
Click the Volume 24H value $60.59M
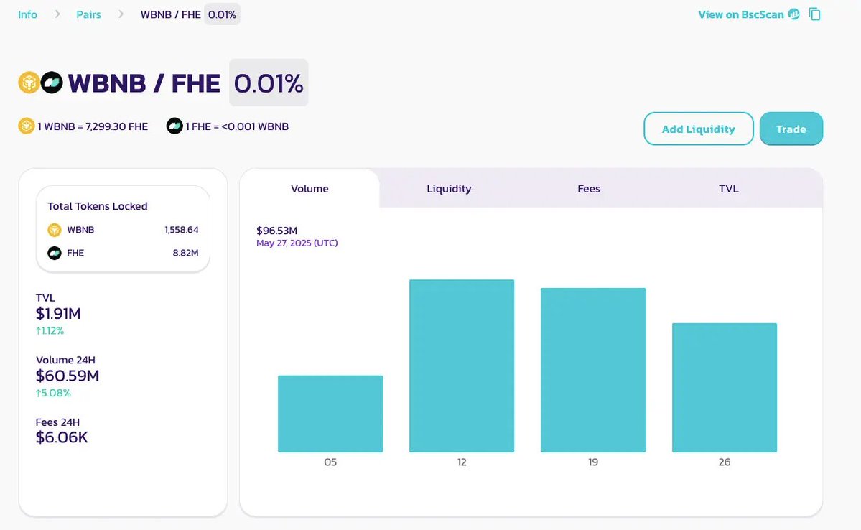[68, 376]
